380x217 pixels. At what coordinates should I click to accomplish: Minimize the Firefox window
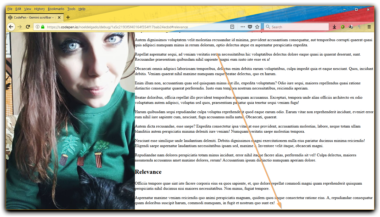[x=344, y=10]
